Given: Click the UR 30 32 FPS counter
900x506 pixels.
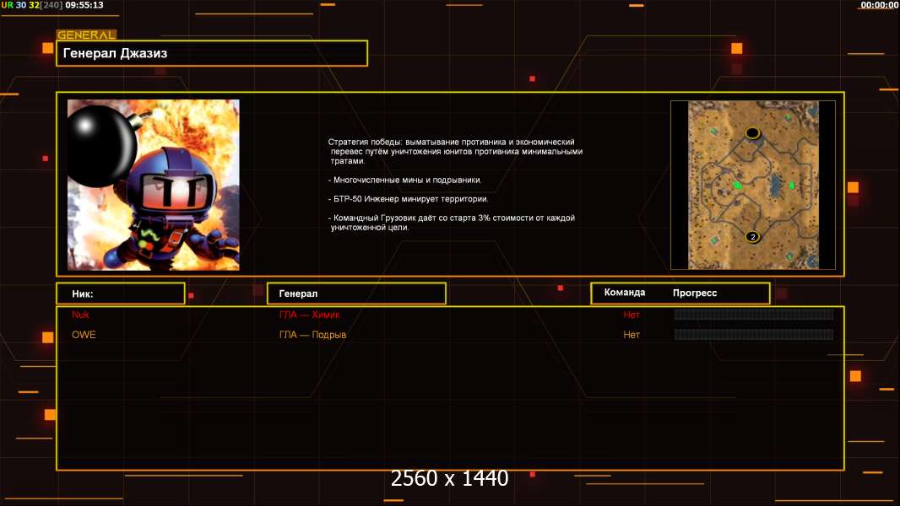Looking at the screenshot, I should (32, 5).
